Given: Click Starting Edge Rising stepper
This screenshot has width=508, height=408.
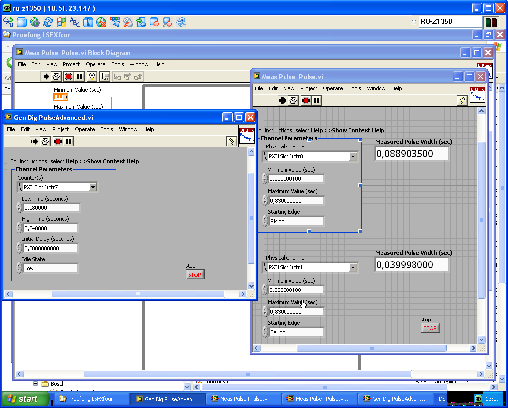Looking at the screenshot, I should point(265,221).
